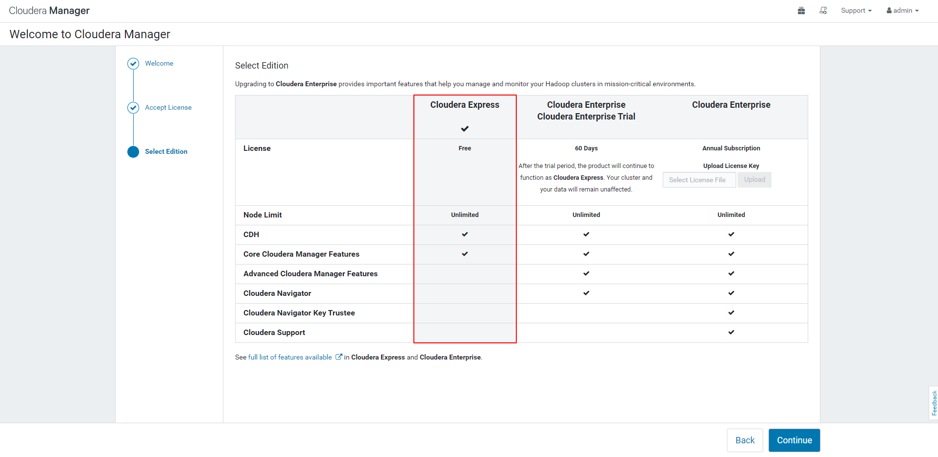The width and height of the screenshot is (938, 457).
Task: Open the running commands icon in header
Action: pos(823,11)
